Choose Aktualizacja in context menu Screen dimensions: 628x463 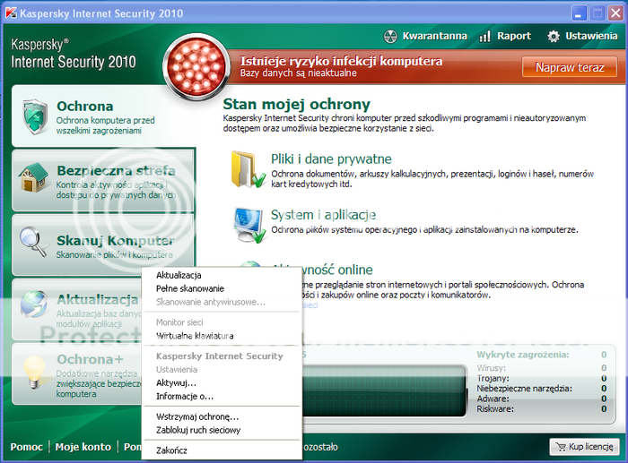[x=222, y=275]
